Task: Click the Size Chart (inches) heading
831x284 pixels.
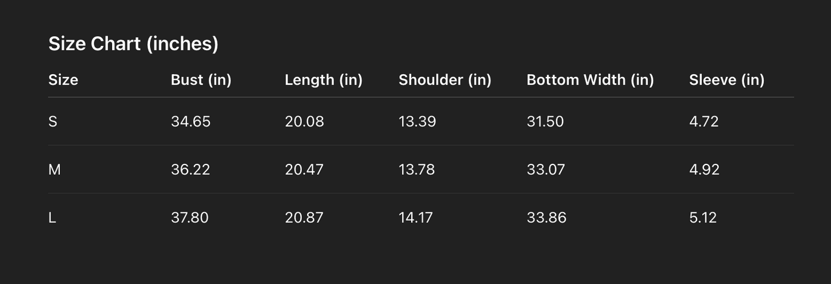Action: [133, 44]
